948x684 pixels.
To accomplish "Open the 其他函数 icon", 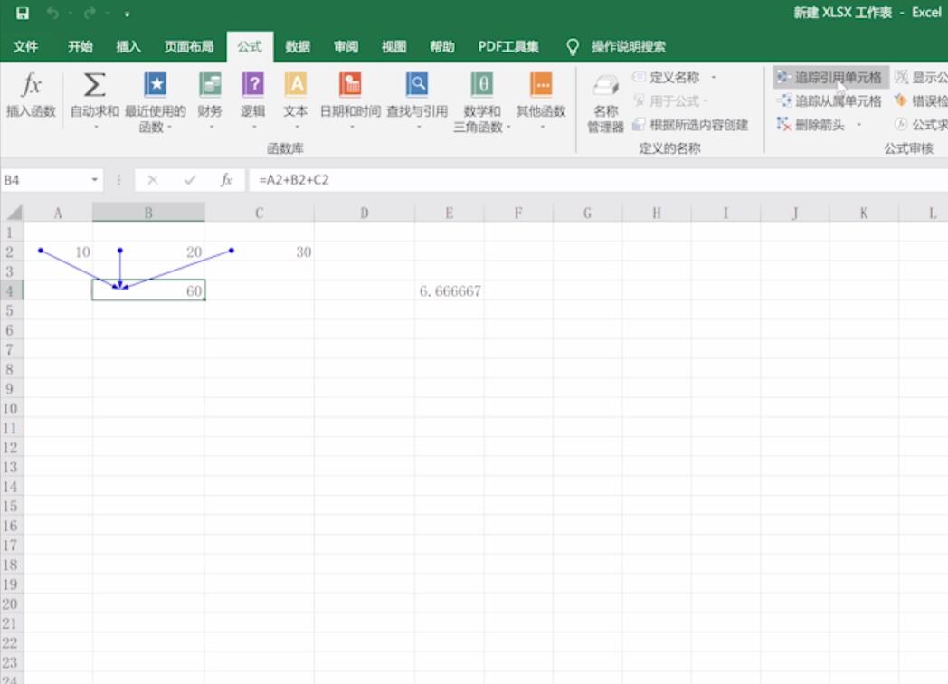I will pos(541,85).
